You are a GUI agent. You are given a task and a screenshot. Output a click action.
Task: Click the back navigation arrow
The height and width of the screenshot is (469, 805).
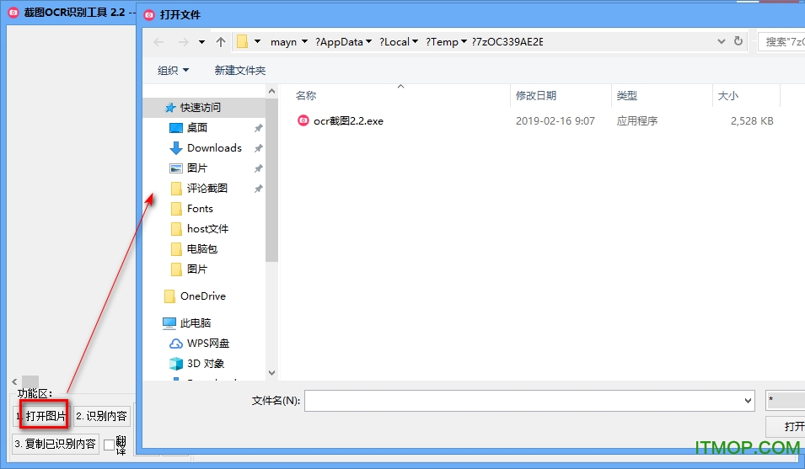pyautogui.click(x=159, y=41)
